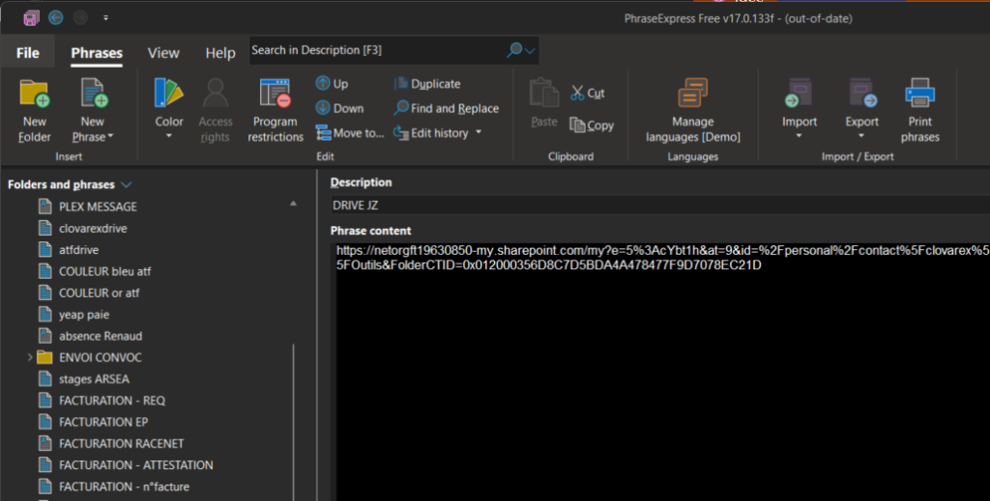This screenshot has width=990, height=501.
Task: Move phrase Down
Action: pos(339,108)
